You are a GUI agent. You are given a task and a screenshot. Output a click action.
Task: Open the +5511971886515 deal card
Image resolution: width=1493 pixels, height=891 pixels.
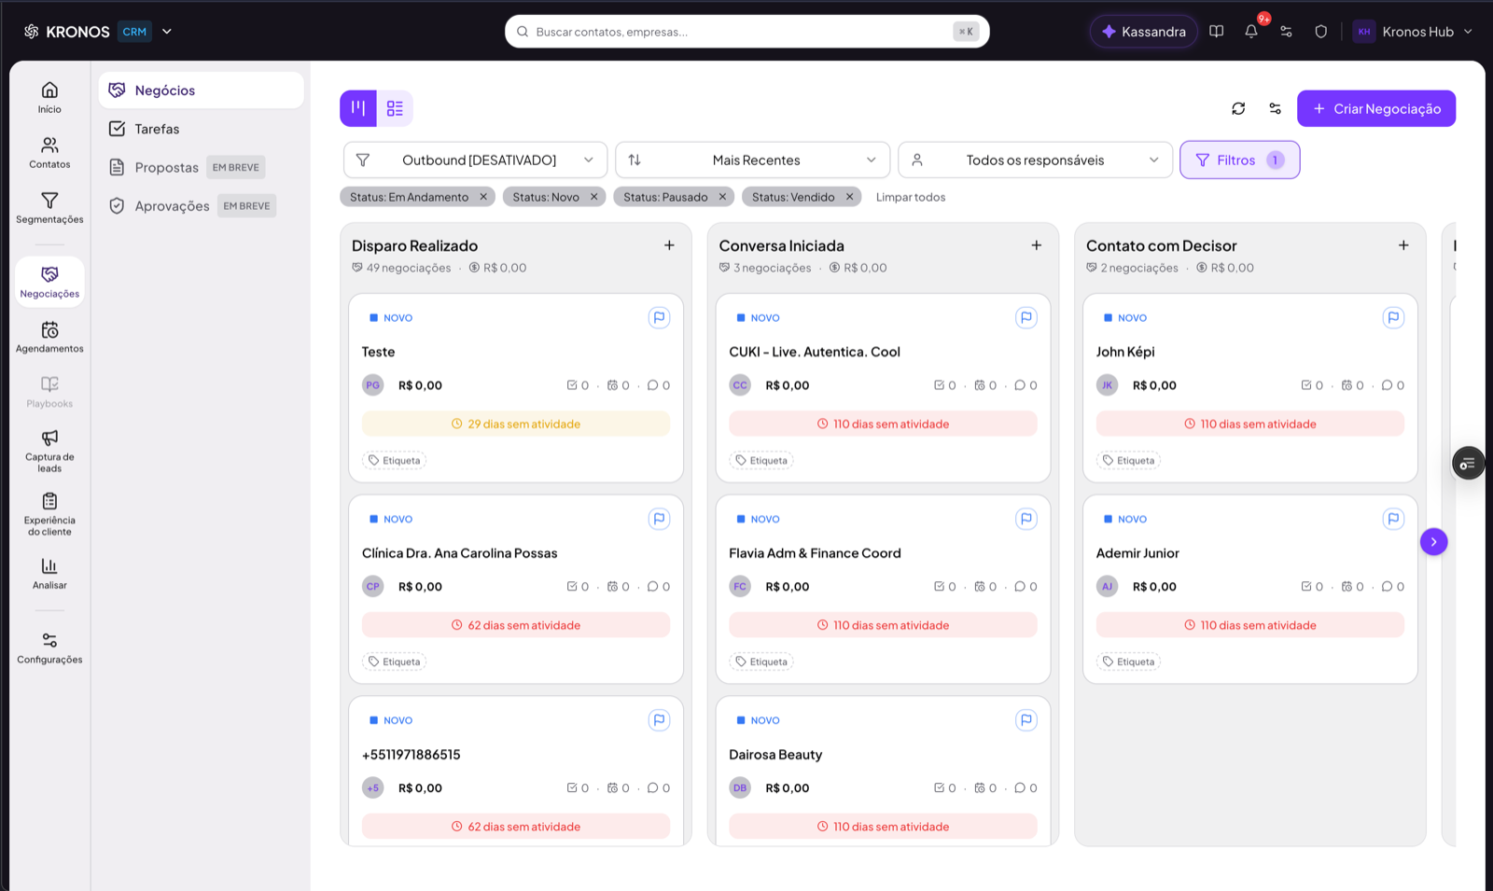pos(516,770)
